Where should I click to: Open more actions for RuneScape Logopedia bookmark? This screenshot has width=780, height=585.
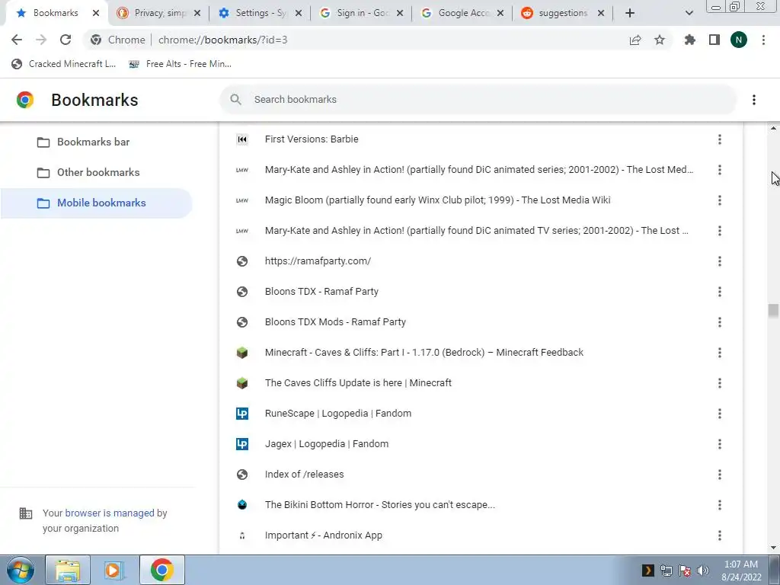(719, 414)
